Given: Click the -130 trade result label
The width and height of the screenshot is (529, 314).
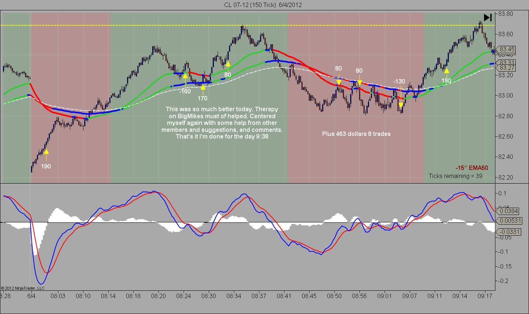Looking at the screenshot, I should (x=399, y=82).
